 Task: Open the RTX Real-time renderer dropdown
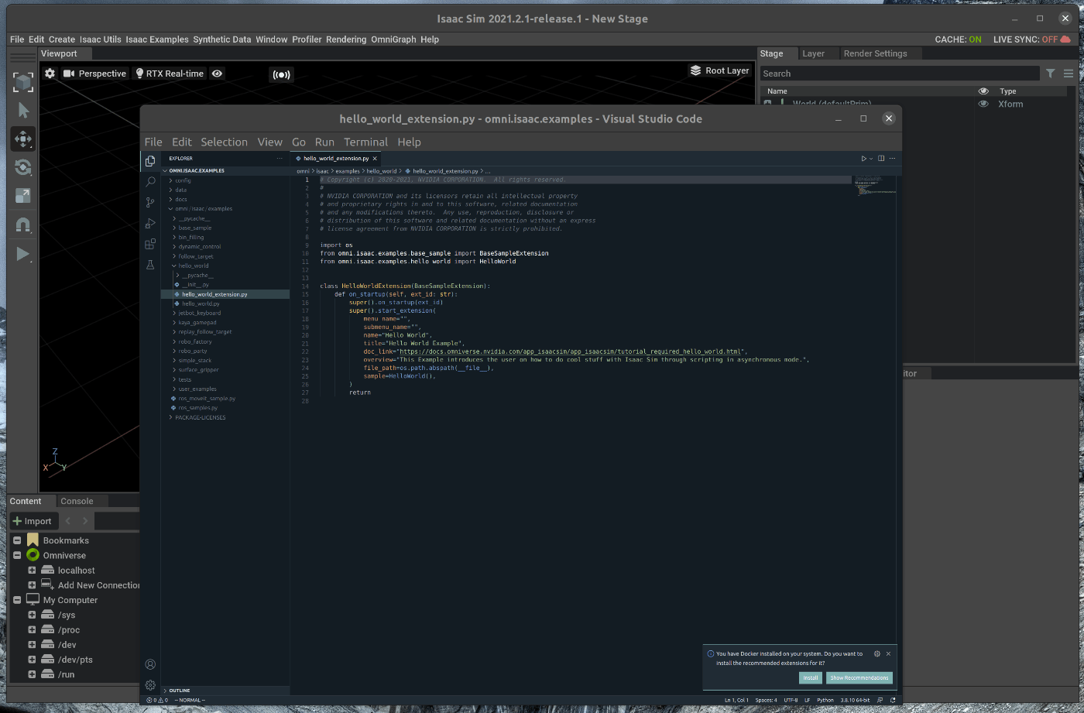point(170,74)
